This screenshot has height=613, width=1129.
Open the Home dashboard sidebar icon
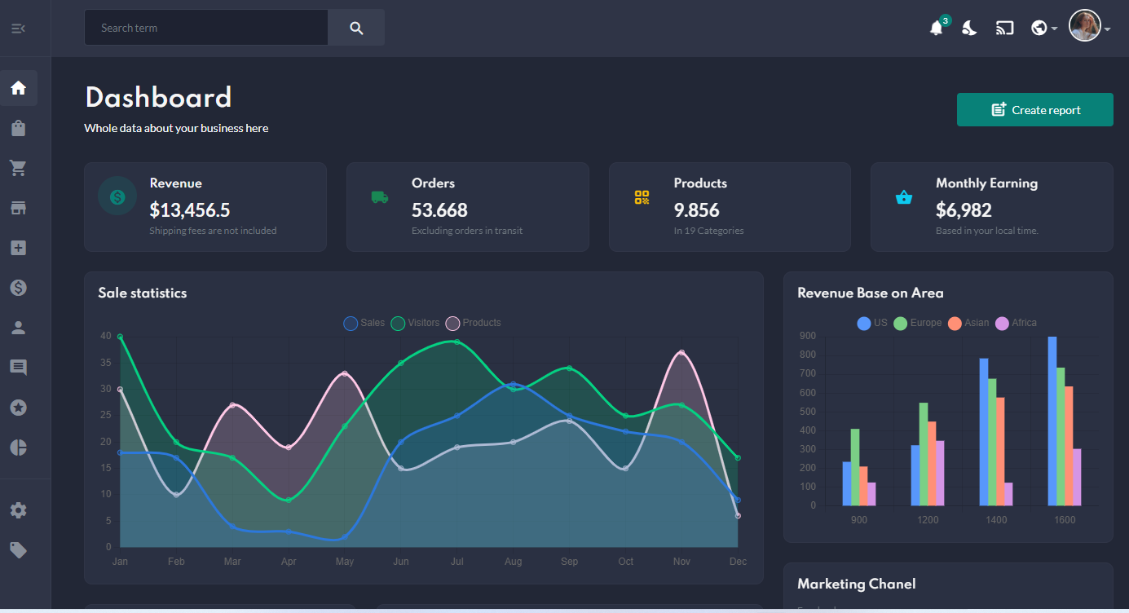[x=19, y=88]
